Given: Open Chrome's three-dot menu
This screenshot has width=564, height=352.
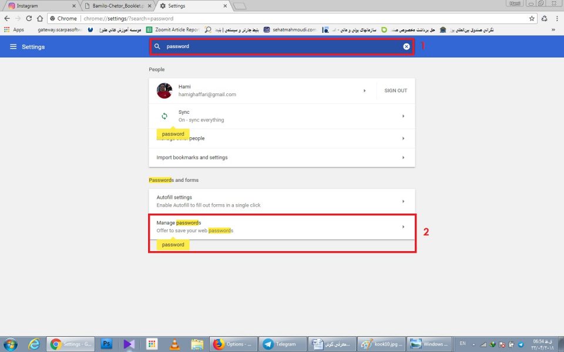Looking at the screenshot, I should 556,19.
